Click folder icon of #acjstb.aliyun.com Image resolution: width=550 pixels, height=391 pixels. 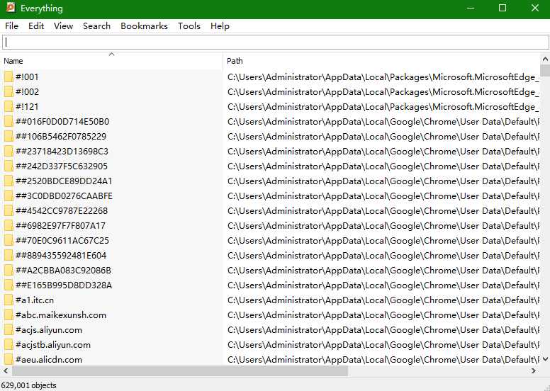[9, 345]
